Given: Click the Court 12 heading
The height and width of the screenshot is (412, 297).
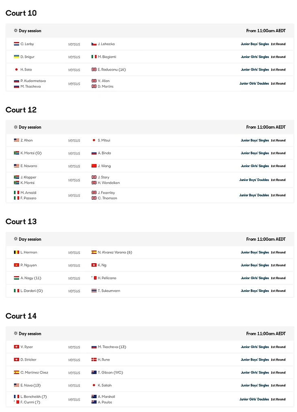Looking at the screenshot, I should coord(21,110).
